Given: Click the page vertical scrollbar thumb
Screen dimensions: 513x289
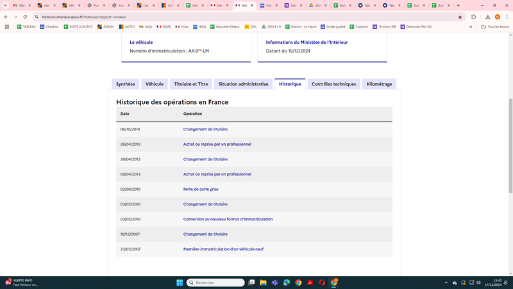Looking at the screenshot, I should [x=510, y=146].
